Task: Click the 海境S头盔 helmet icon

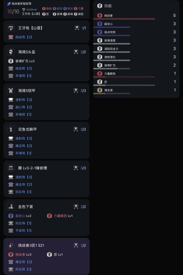Action: pyautogui.click(x=11, y=52)
